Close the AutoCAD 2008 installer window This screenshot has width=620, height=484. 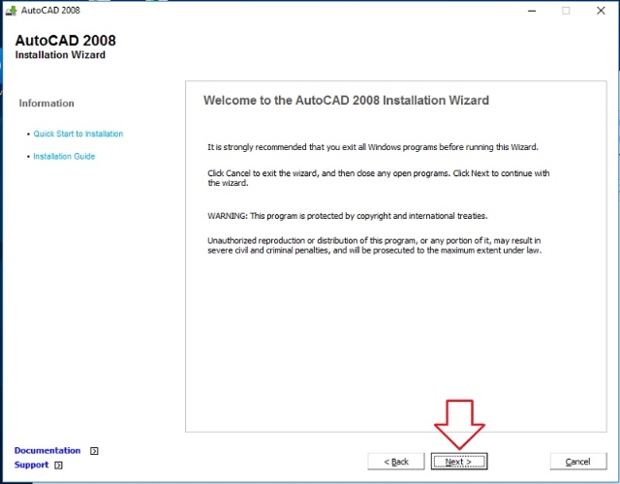[x=601, y=11]
